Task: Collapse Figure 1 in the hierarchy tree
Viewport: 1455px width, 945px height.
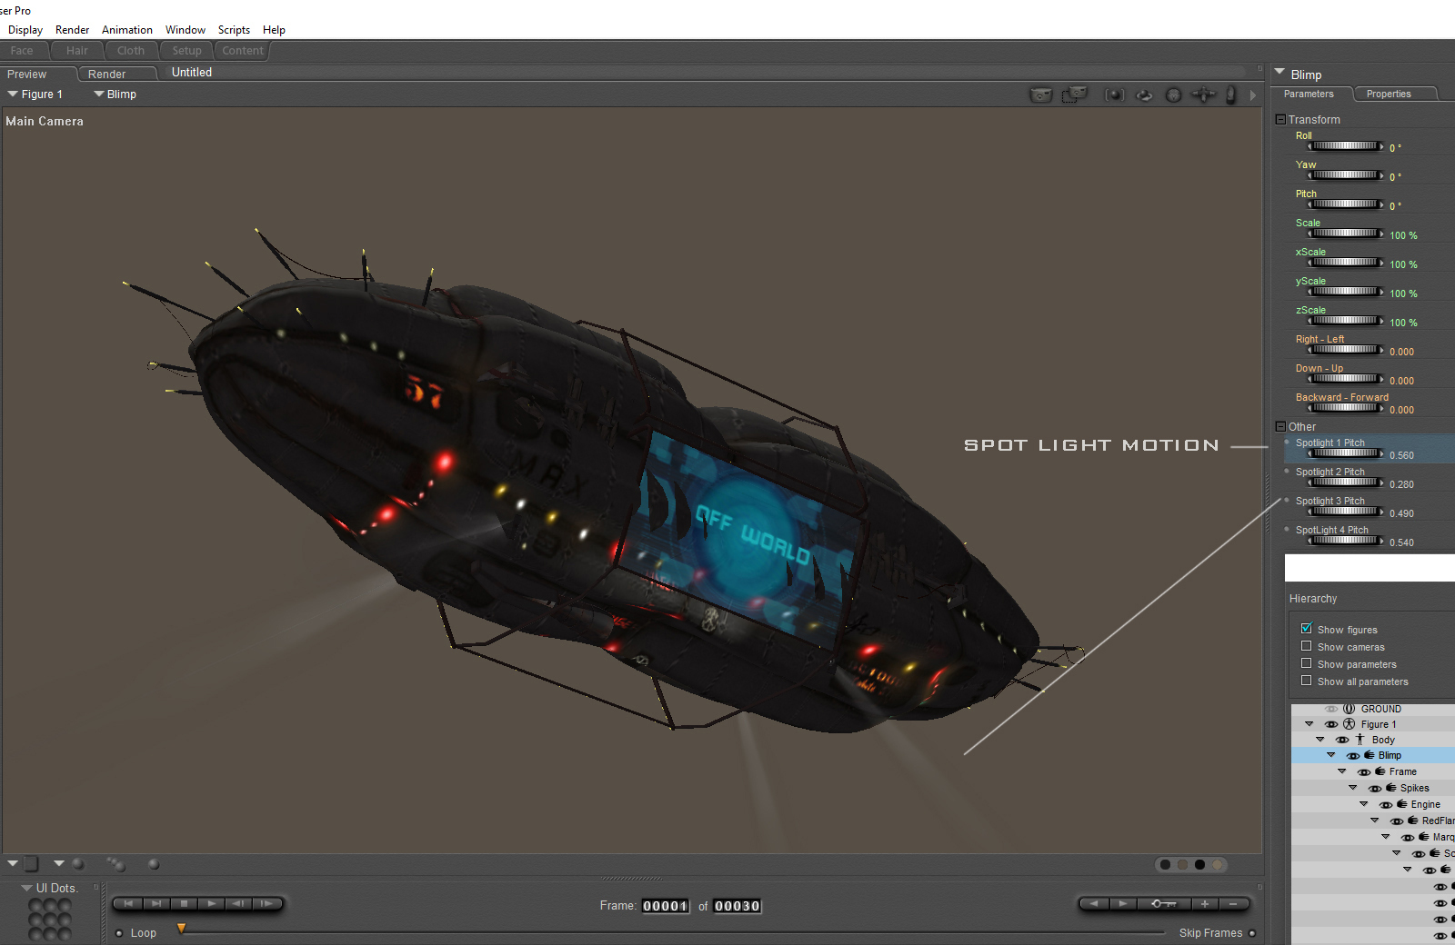Action: pyautogui.click(x=1309, y=724)
